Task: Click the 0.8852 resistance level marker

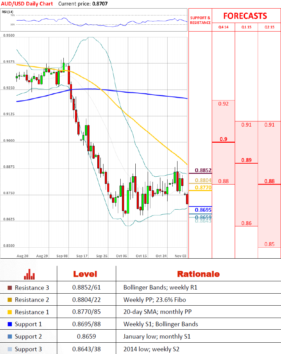Action: click(x=203, y=170)
